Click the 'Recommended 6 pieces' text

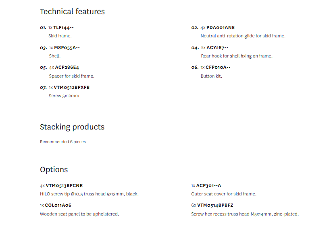pos(63,142)
